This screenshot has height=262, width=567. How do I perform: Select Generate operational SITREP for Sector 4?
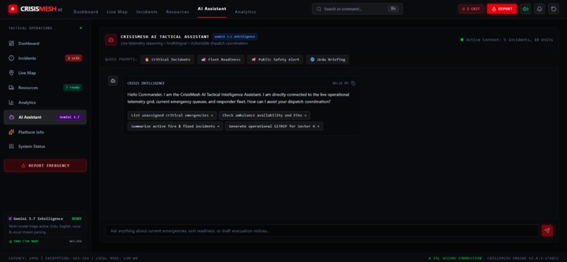click(x=274, y=126)
